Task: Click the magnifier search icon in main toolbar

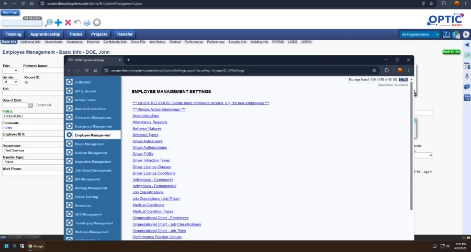Action: [x=48, y=22]
